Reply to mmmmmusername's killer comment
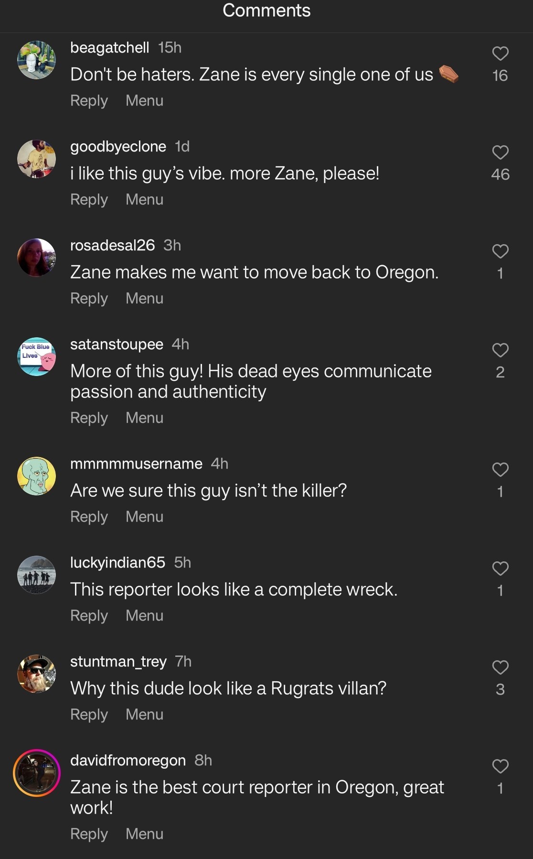533x859 pixels. pos(89,517)
